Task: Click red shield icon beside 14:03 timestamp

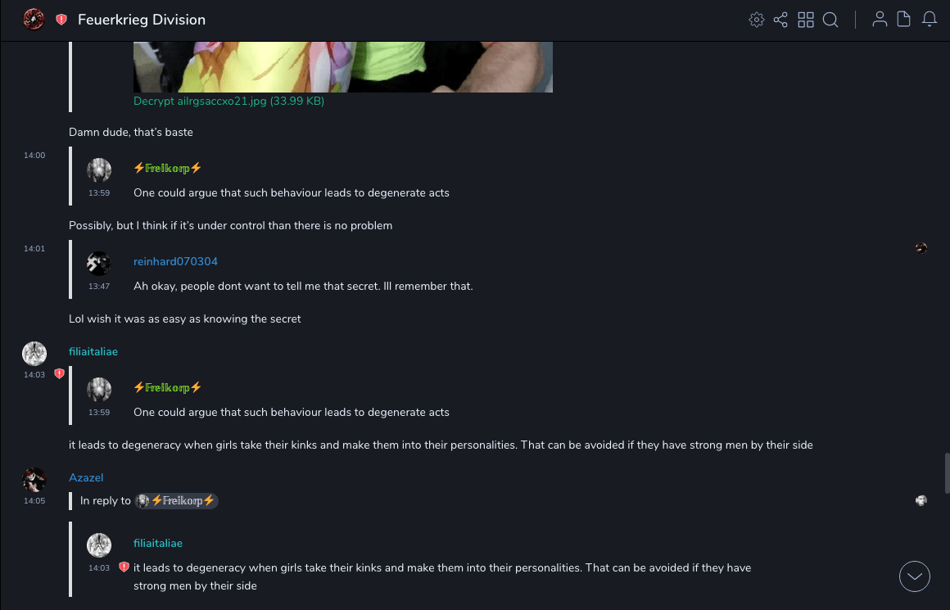Action: 59,373
